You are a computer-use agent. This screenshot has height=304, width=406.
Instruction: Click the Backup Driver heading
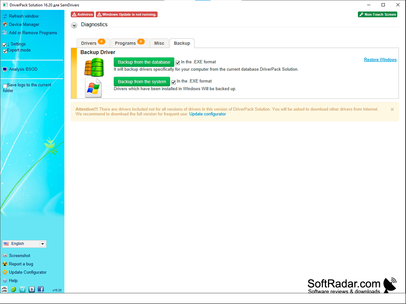click(x=97, y=52)
